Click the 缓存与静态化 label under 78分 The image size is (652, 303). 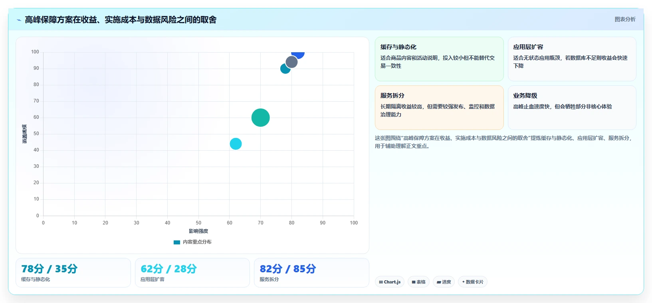(36, 279)
